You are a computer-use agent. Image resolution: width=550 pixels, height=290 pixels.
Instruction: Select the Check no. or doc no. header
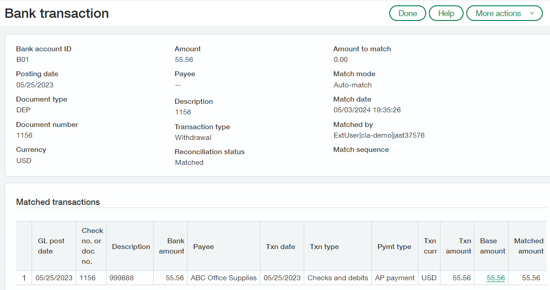(x=92, y=246)
